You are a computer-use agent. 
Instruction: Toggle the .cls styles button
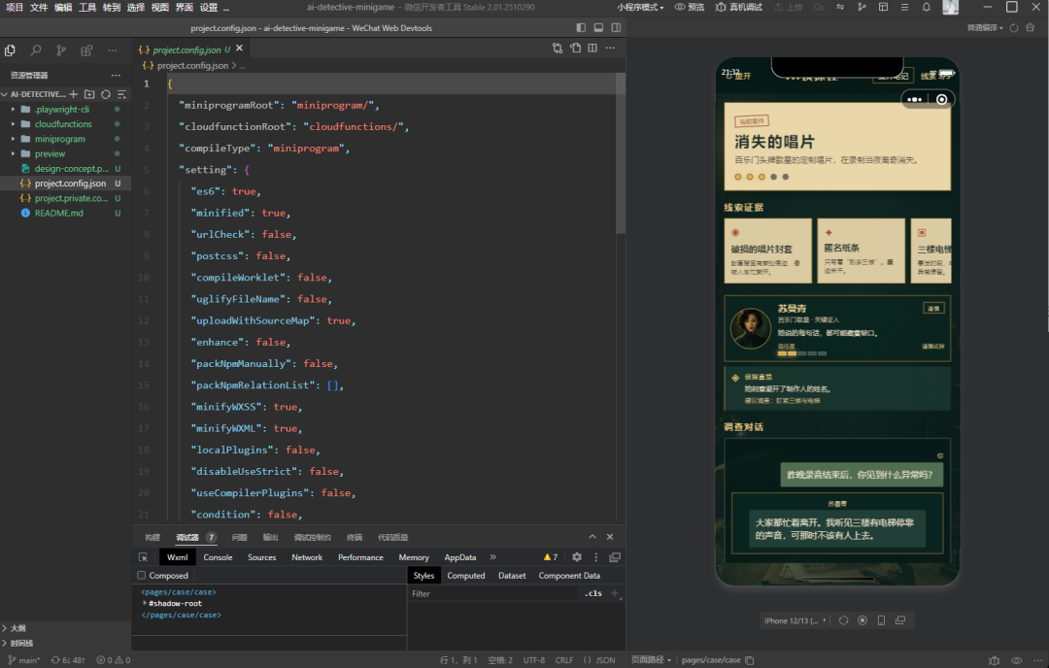[592, 593]
